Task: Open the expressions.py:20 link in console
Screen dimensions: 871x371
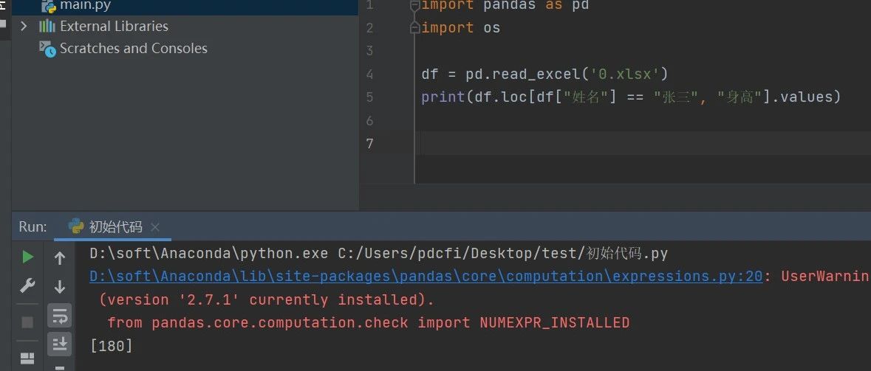Action: click(426, 276)
